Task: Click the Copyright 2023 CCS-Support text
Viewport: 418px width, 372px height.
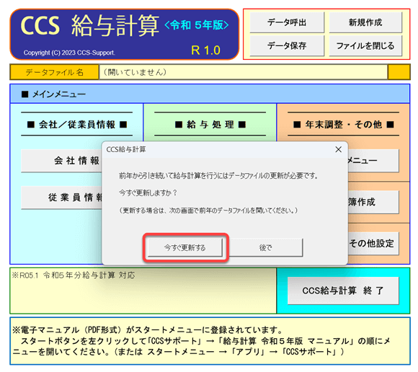Action: [x=69, y=53]
